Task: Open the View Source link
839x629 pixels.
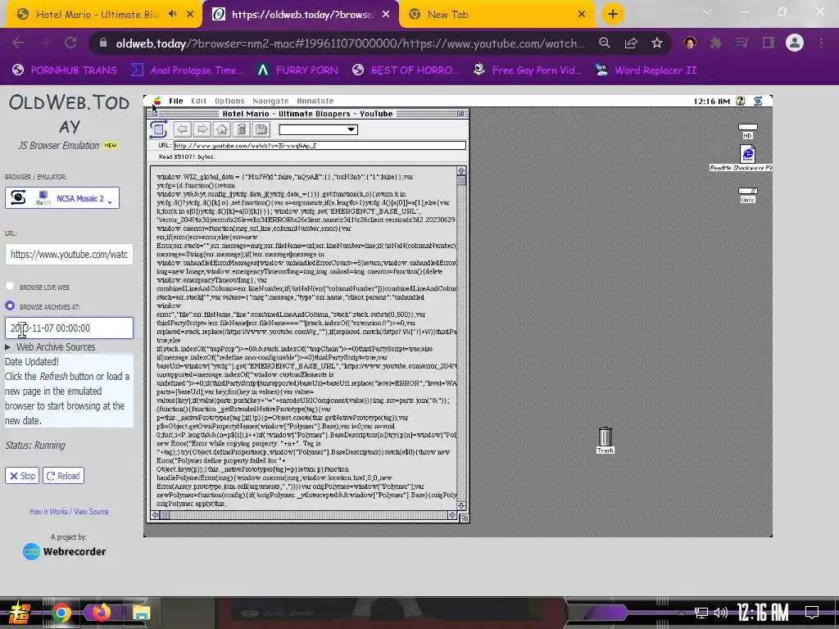Action: [x=91, y=511]
